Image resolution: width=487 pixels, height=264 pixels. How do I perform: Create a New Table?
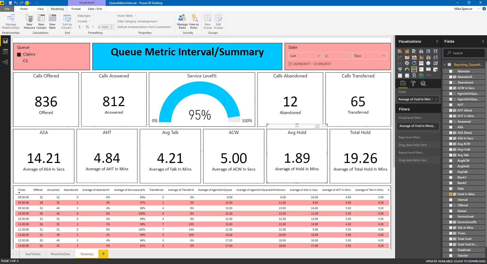pyautogui.click(x=52, y=22)
